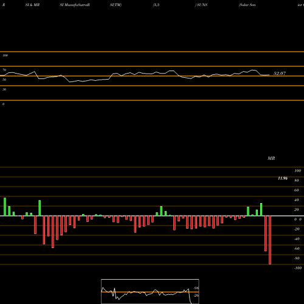Click the 60 label on MR axis
Image resolution: width=304 pixels, height=304 pixels.
(297, 190)
